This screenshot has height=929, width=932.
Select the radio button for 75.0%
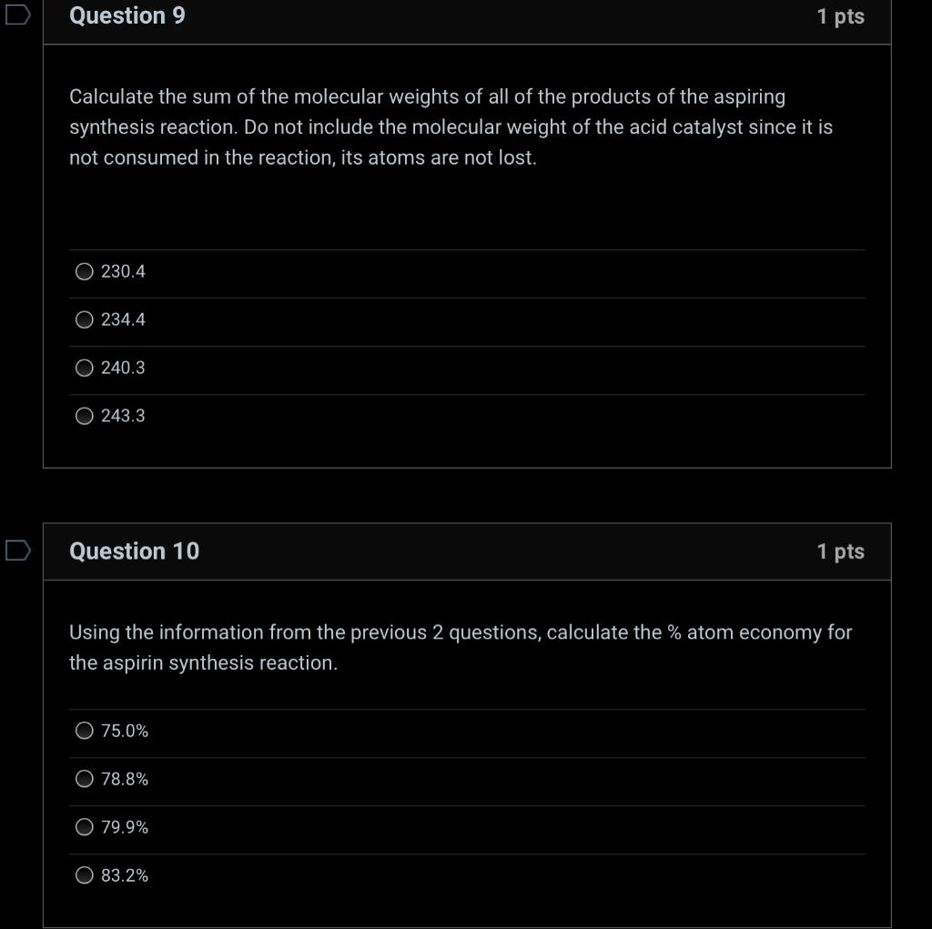(x=85, y=730)
